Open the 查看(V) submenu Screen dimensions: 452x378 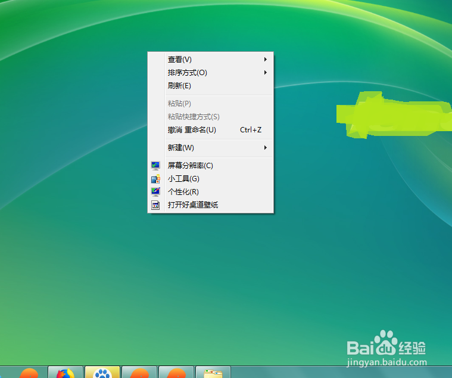pos(210,60)
